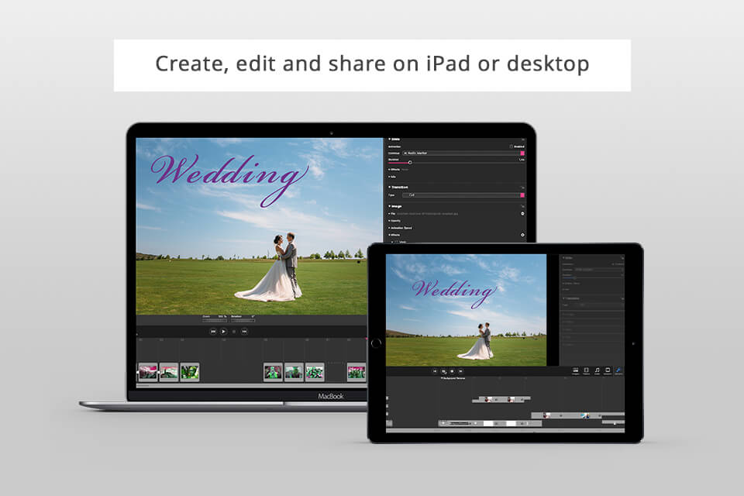
Task: Click the gear icon beside File row
Action: [x=522, y=214]
